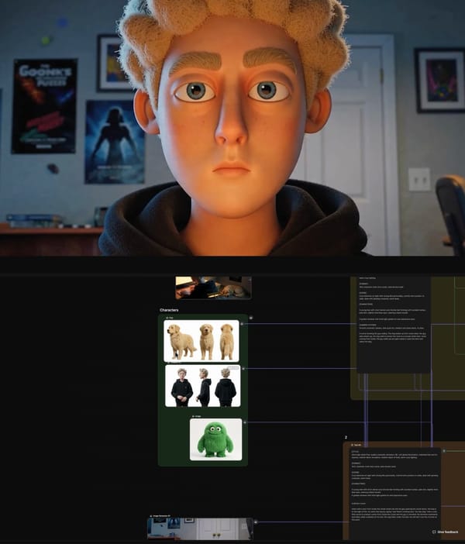The image size is (465, 544).
Task: Select the Characters group title
Action: (169, 310)
